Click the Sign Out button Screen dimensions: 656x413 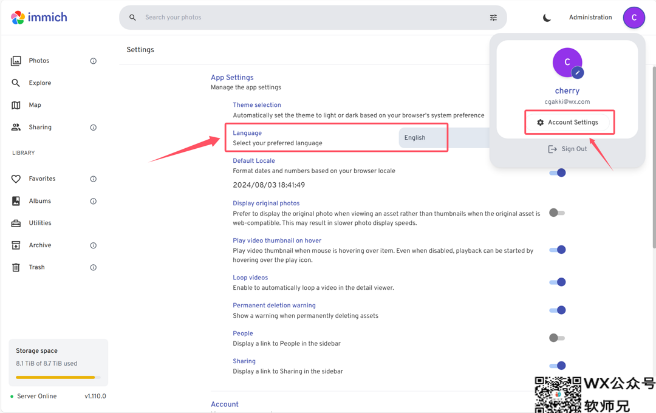click(567, 149)
